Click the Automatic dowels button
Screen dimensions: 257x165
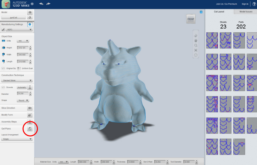(22, 87)
